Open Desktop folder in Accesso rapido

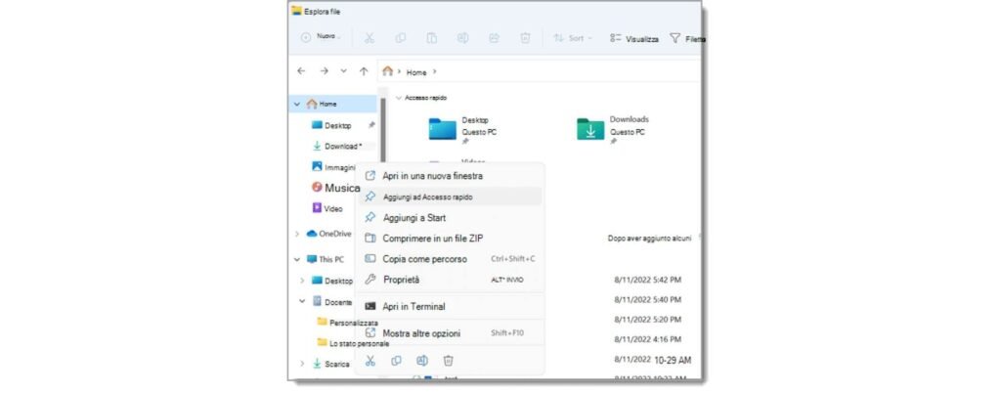coord(462,130)
